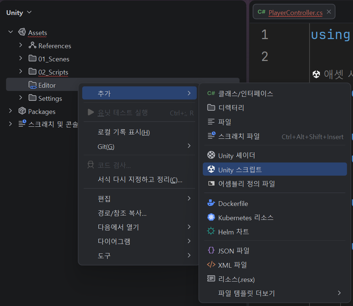Click the JSON 파일 label
The image size is (353, 306).
(234, 250)
